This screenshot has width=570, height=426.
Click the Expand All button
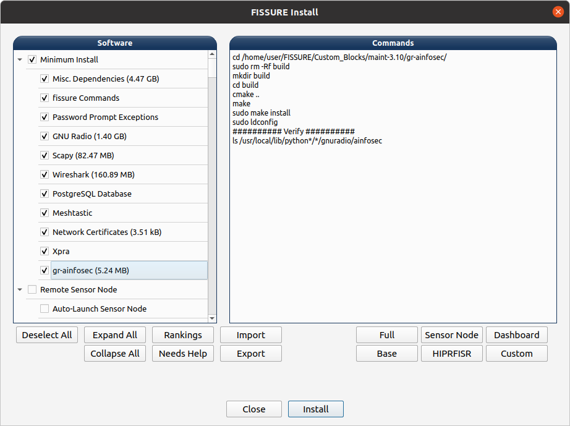click(x=115, y=334)
